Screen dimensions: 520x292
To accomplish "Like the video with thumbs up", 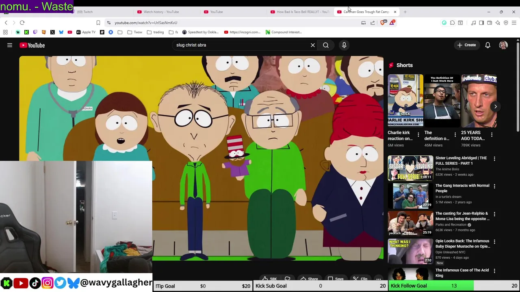I will [x=269, y=279].
